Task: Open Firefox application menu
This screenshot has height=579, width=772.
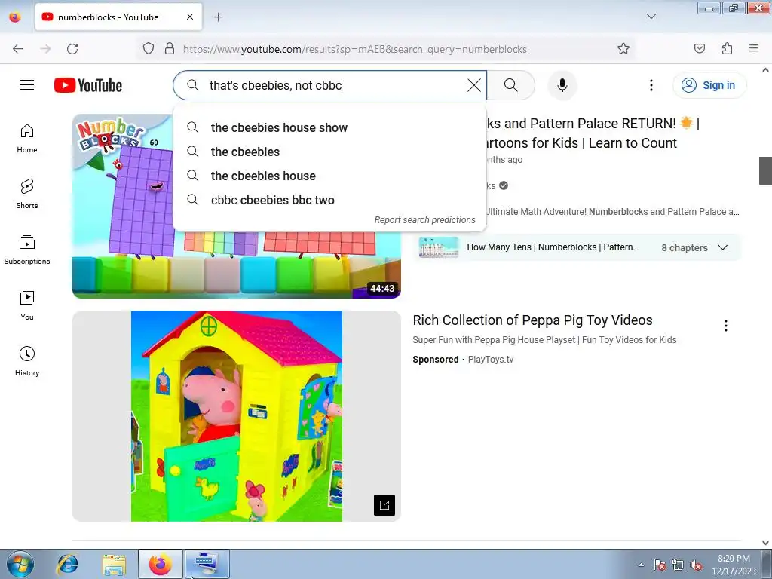Action: coord(754,49)
